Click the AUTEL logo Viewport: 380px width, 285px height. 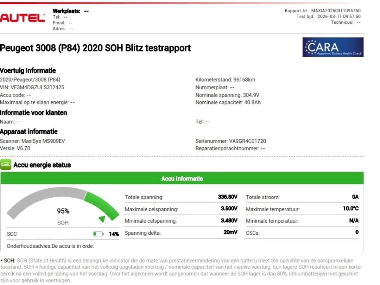click(22, 17)
